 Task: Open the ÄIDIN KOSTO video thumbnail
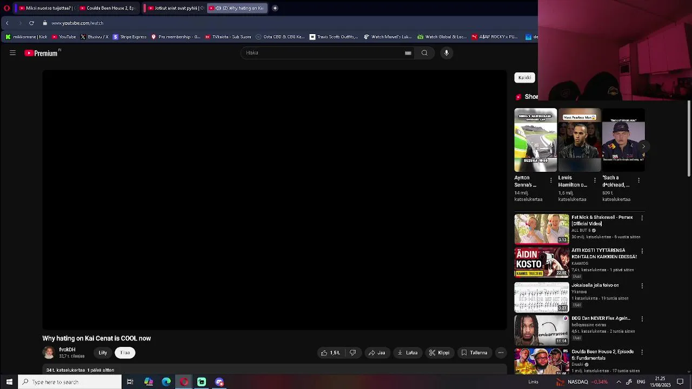point(542,263)
